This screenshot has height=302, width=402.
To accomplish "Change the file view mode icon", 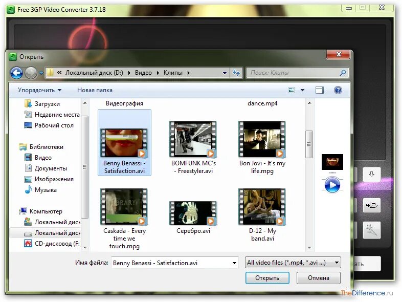I will coord(292,90).
